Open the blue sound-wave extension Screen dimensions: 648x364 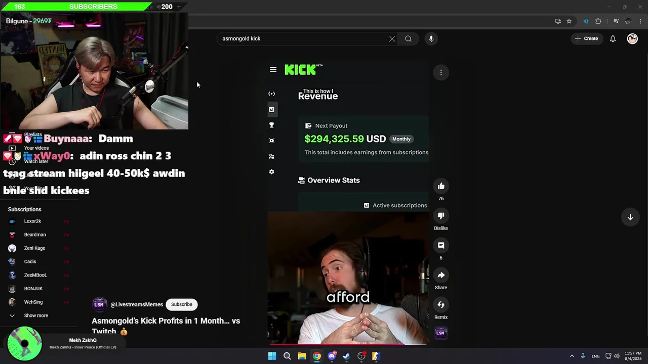tap(586, 21)
